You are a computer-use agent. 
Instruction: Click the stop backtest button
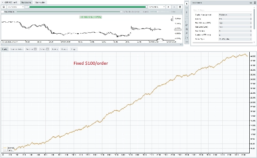pyautogui.click(x=174, y=7)
